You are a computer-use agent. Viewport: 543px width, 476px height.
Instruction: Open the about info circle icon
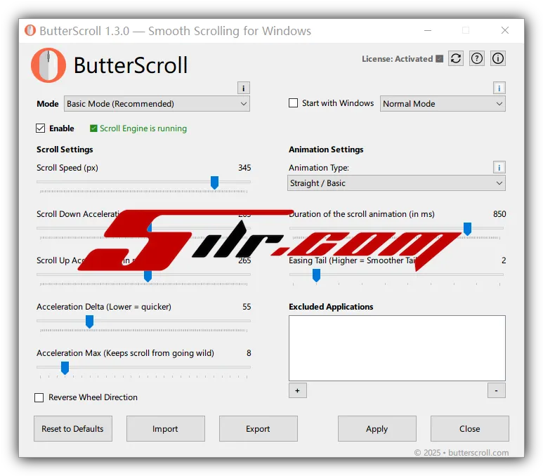pyautogui.click(x=498, y=58)
